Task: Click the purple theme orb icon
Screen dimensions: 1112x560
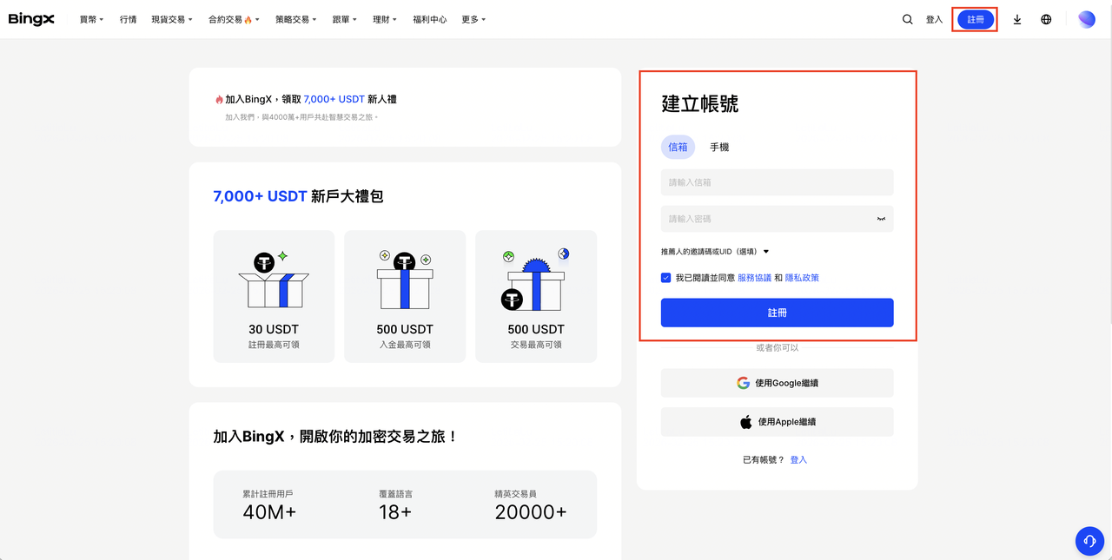Action: [x=1086, y=19]
